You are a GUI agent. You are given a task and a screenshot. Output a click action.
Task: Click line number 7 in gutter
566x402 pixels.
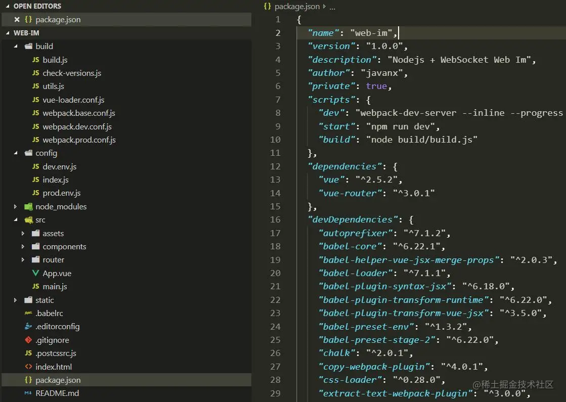point(278,100)
